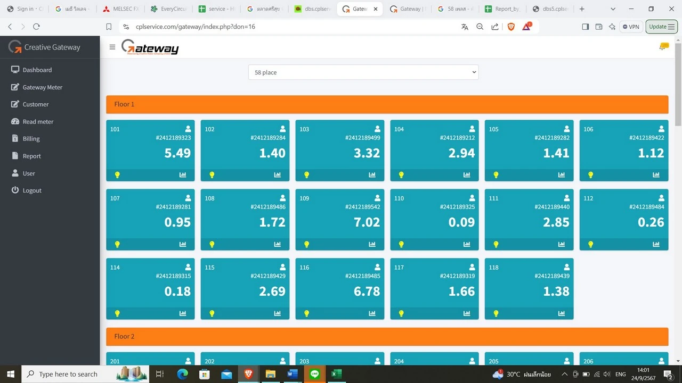Show hidden system tray icons chevron
682x383 pixels.
[x=565, y=374]
